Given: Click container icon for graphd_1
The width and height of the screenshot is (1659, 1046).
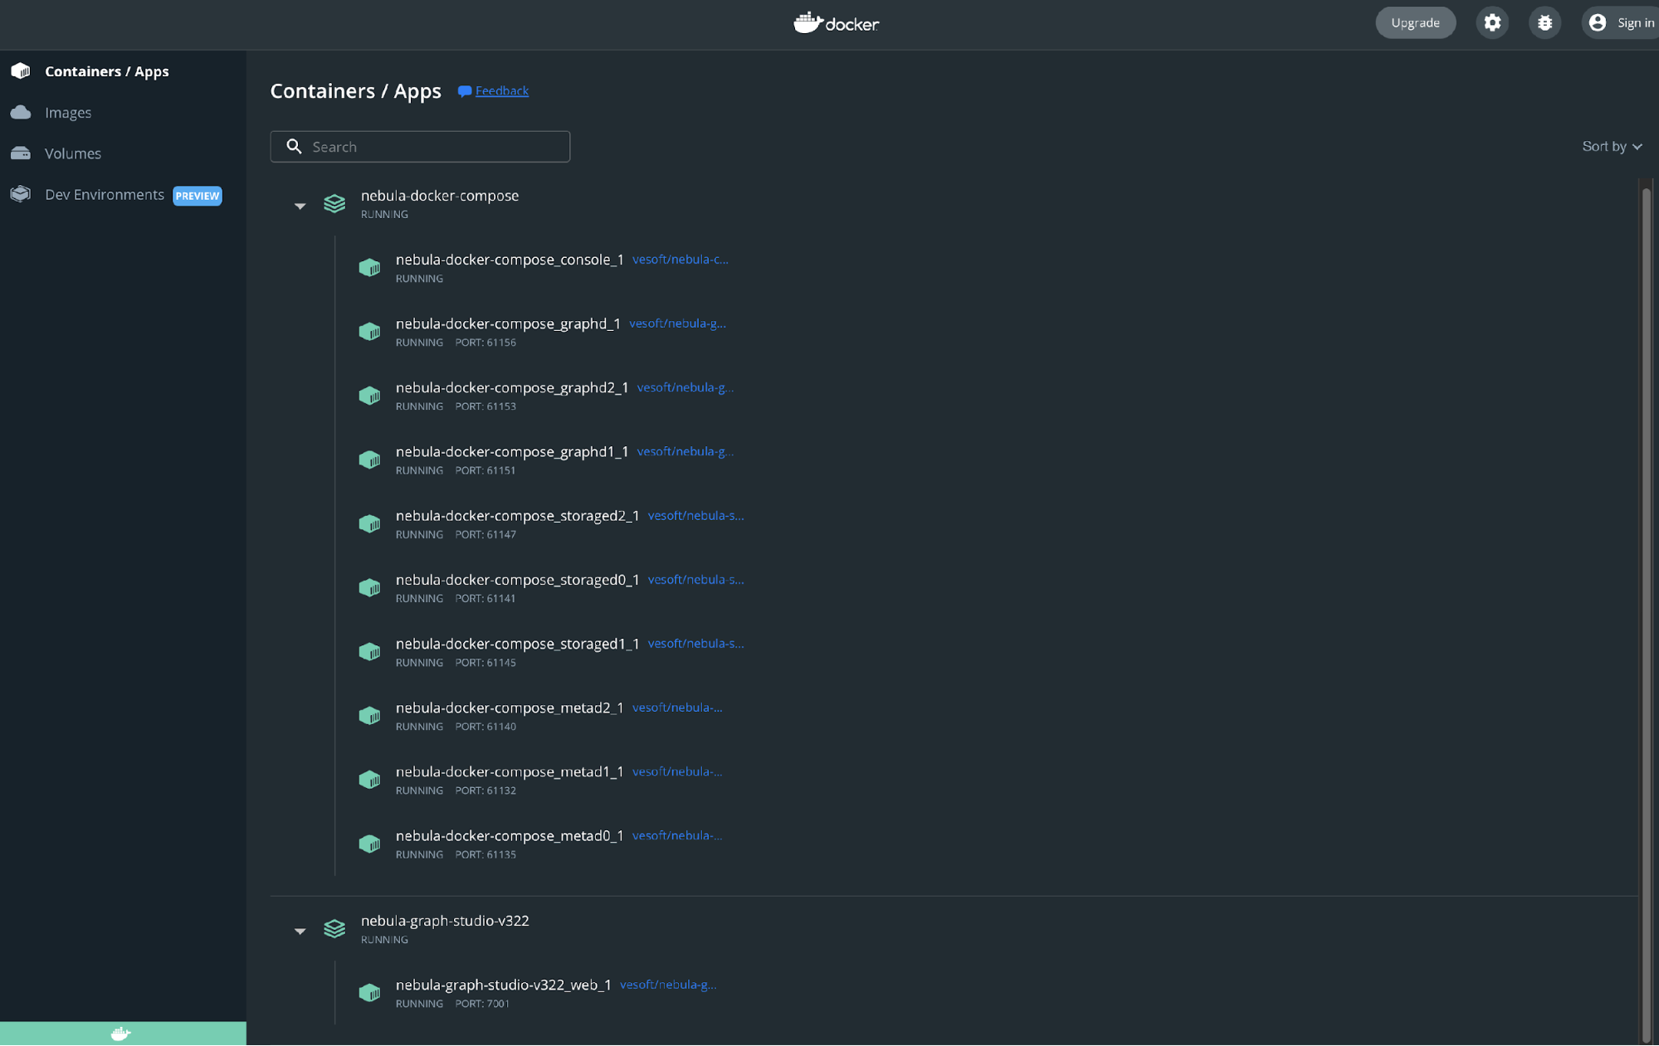Looking at the screenshot, I should (x=369, y=331).
